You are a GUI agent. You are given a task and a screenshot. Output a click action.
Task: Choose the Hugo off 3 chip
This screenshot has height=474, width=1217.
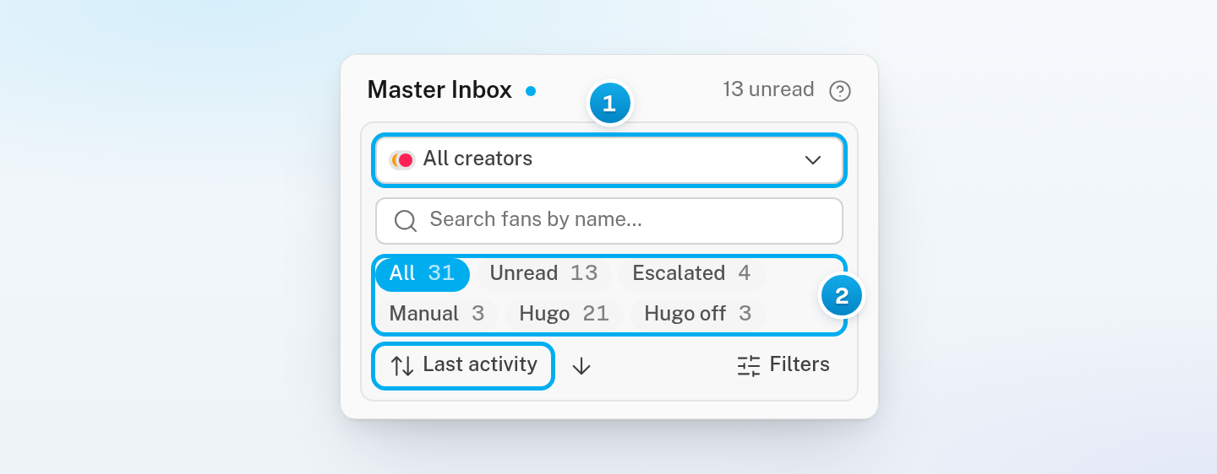point(697,315)
